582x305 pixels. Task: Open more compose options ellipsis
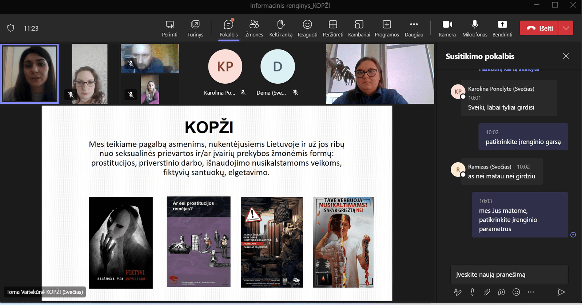point(531,292)
